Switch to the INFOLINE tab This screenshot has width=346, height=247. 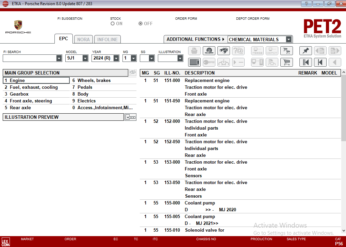108,39
